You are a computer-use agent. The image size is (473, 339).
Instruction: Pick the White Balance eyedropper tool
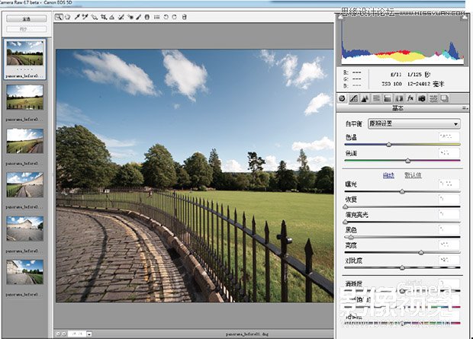pyautogui.click(x=76, y=17)
